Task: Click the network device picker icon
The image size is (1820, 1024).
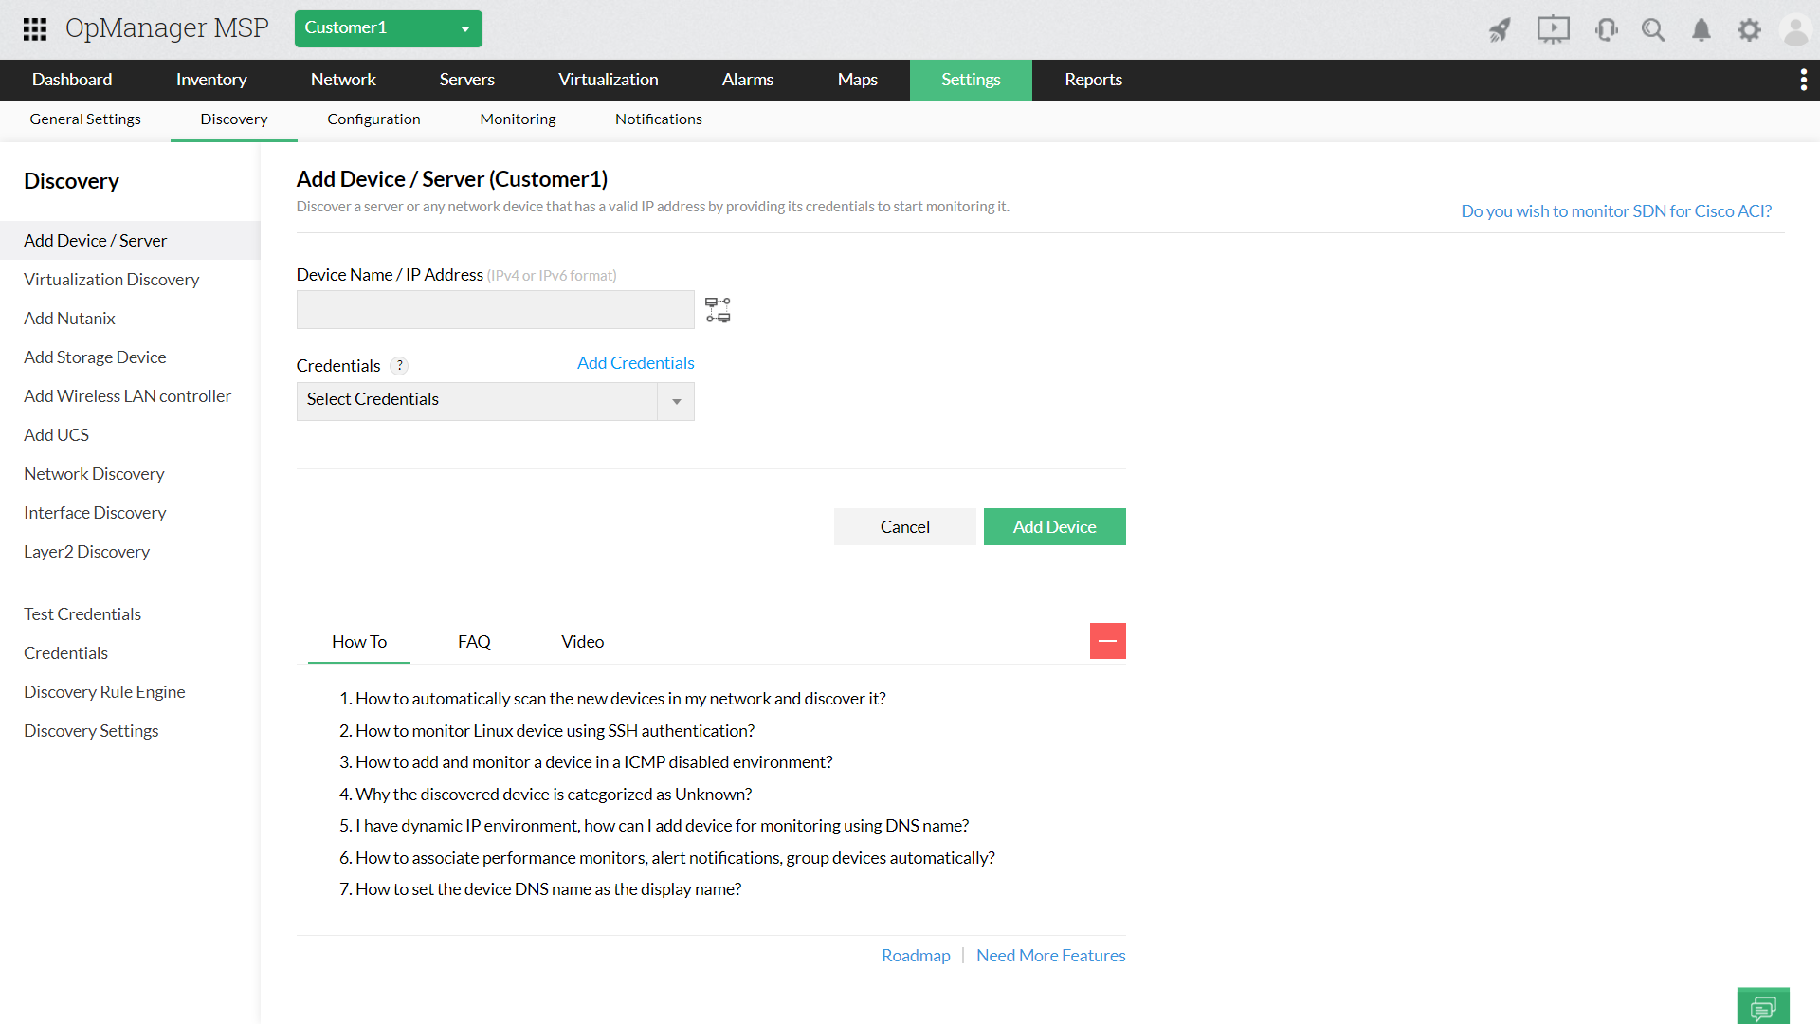Action: click(x=718, y=310)
